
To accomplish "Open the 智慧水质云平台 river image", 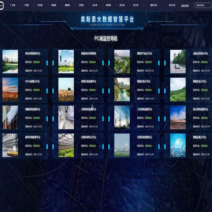I will (122, 89).
